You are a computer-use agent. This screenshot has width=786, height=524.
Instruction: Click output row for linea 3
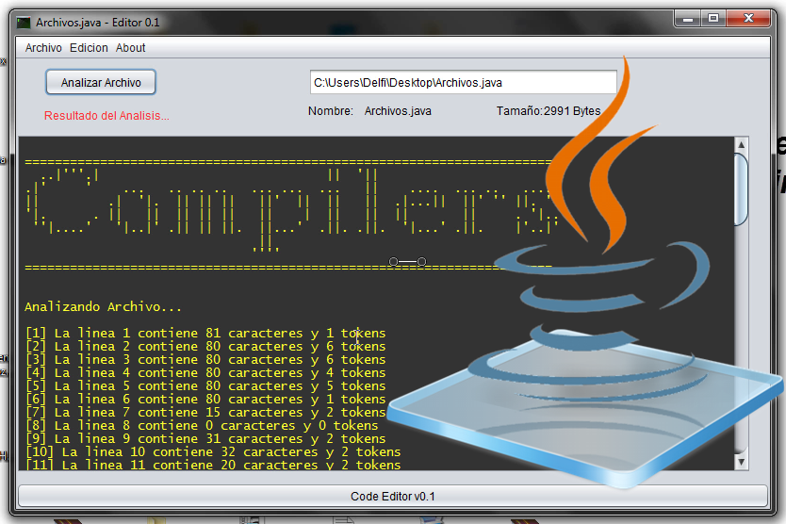pyautogui.click(x=205, y=359)
